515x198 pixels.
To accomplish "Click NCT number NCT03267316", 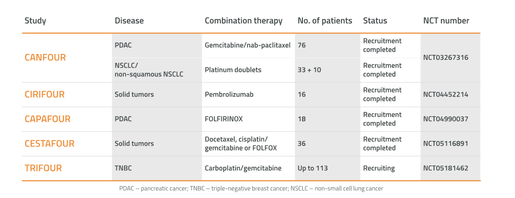I will [446, 58].
